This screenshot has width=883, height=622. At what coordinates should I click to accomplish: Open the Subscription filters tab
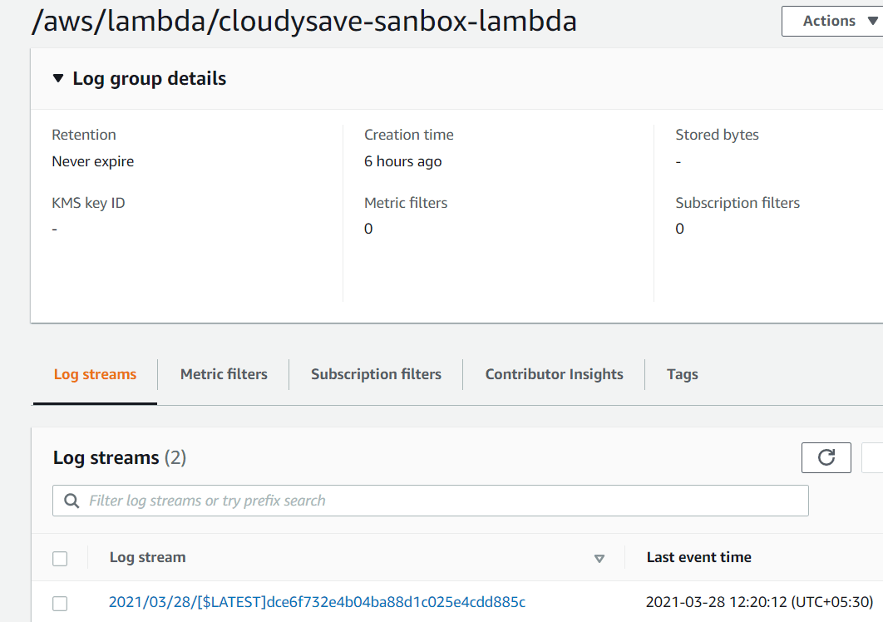pos(376,374)
